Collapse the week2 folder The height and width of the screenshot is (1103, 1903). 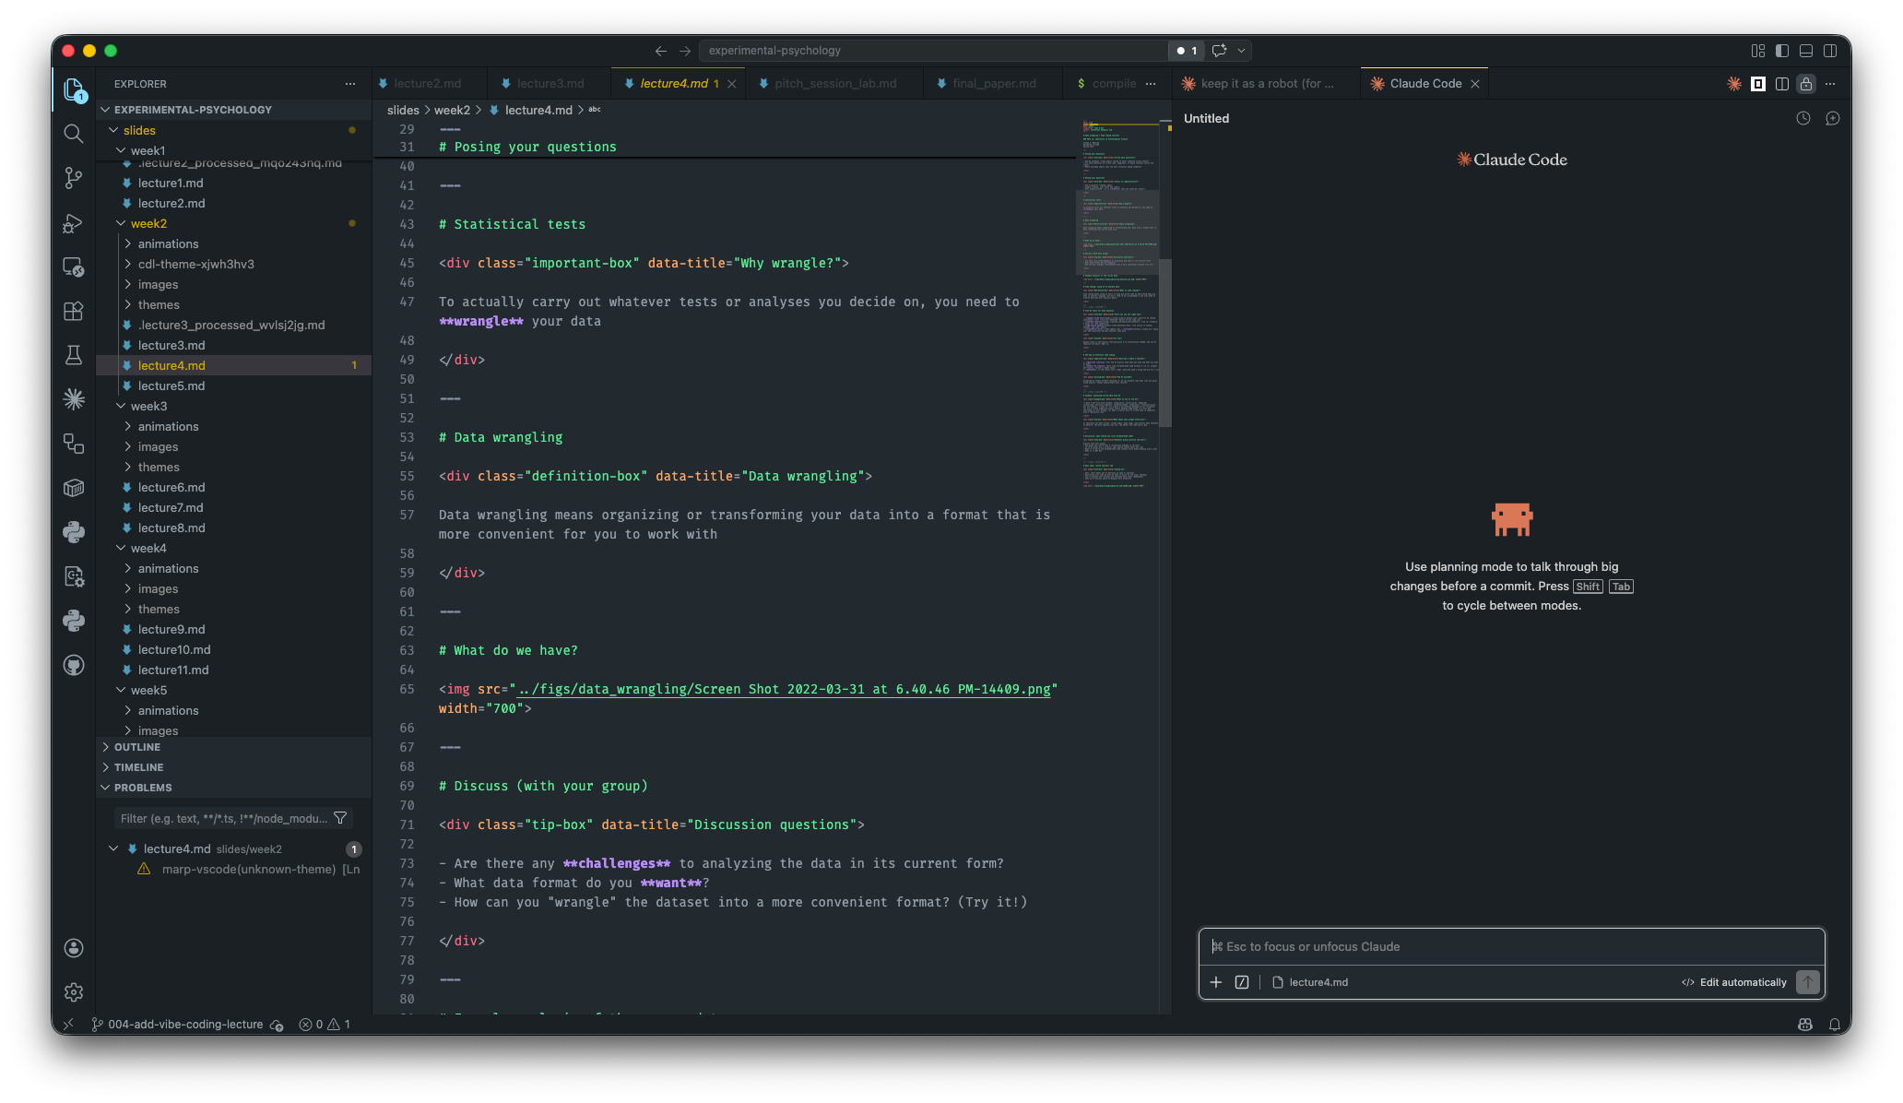148,224
